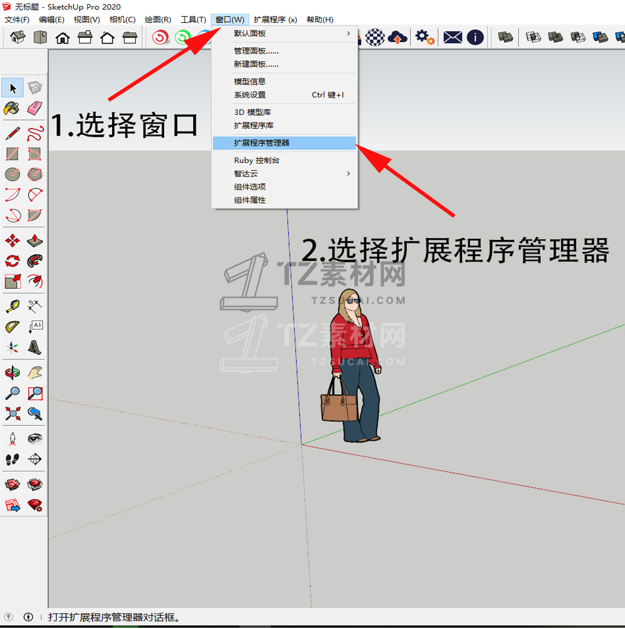Click the Make Component tool icon
Image resolution: width=625 pixels, height=629 pixels.
point(35,88)
